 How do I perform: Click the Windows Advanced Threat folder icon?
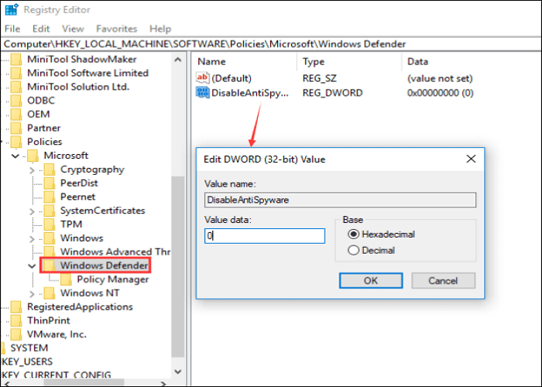click(x=49, y=252)
